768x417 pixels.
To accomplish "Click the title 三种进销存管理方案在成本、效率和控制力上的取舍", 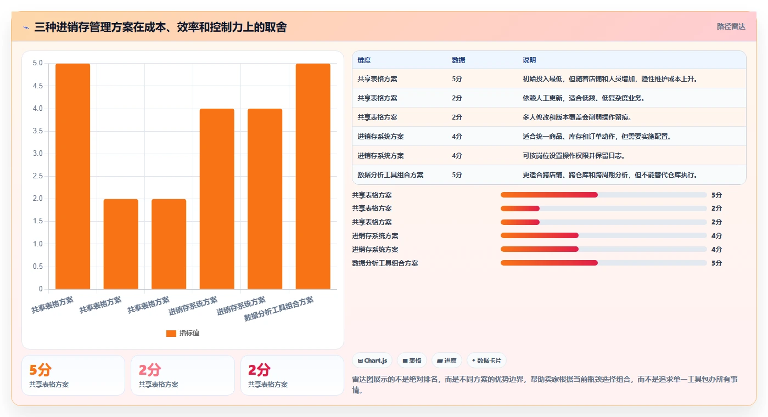I will [160, 27].
